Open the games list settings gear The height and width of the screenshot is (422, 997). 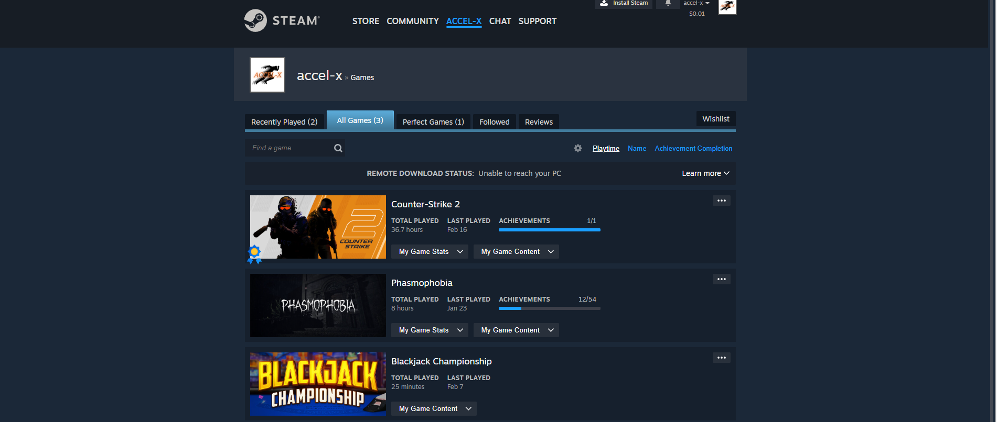tap(577, 148)
